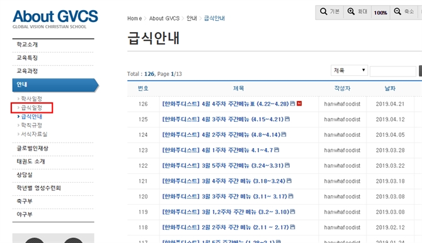Click date 2019.03.28 cell
422x243 pixels.
(390, 150)
